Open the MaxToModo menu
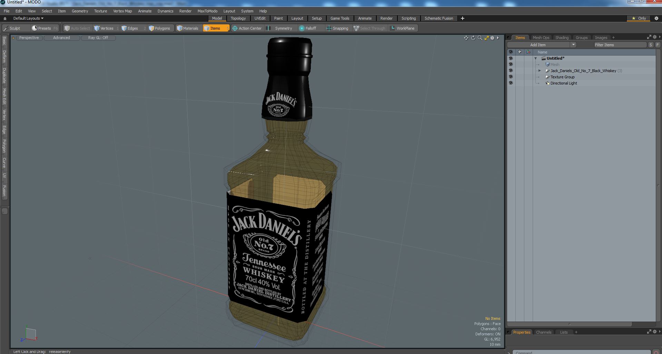662x354 pixels. [207, 11]
